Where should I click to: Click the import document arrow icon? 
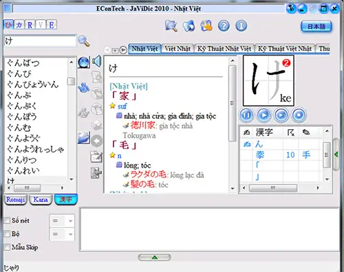96,173
